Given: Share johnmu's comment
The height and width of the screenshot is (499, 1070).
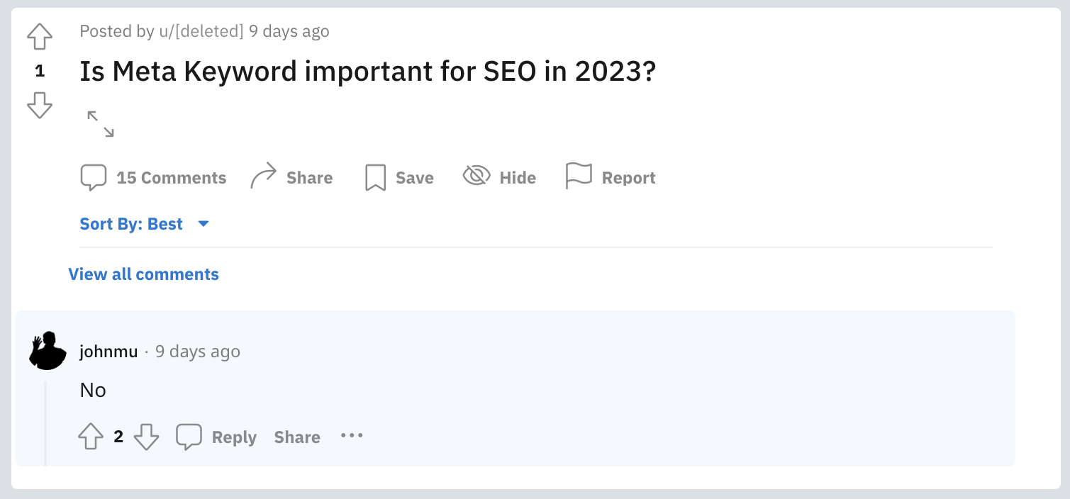Looking at the screenshot, I should coord(297,437).
